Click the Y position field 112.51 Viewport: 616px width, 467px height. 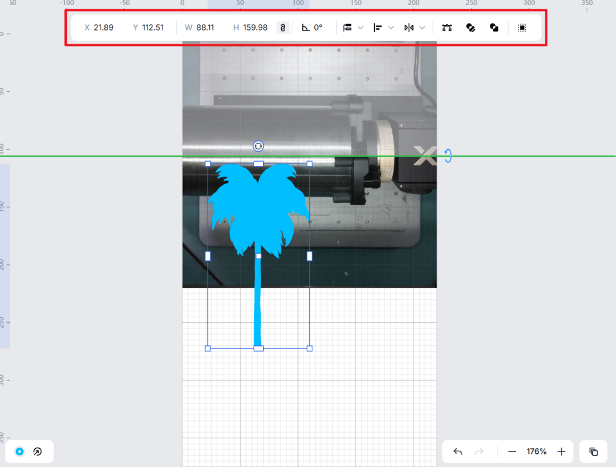[x=152, y=28]
